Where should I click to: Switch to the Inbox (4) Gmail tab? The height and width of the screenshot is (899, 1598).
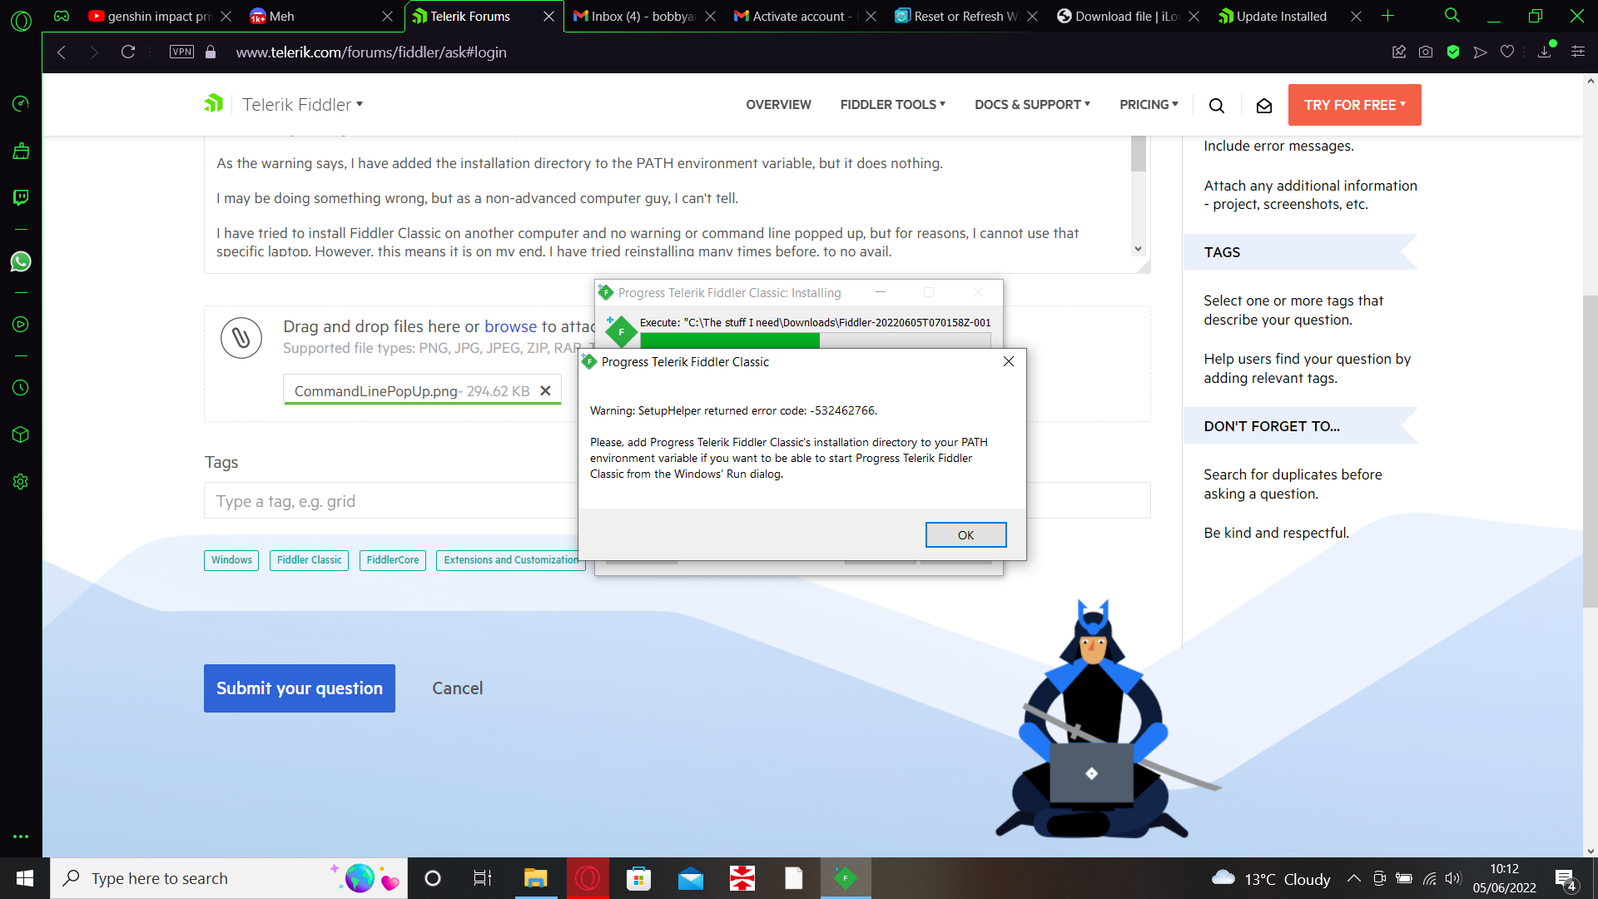pyautogui.click(x=641, y=17)
